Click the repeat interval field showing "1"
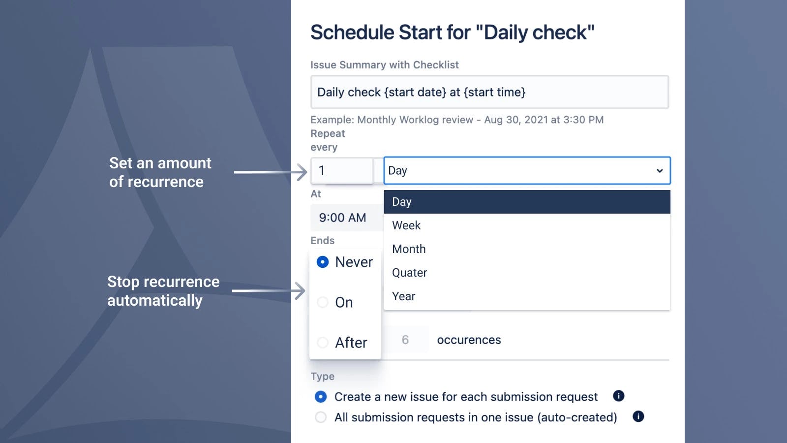The image size is (787, 443). (341, 170)
